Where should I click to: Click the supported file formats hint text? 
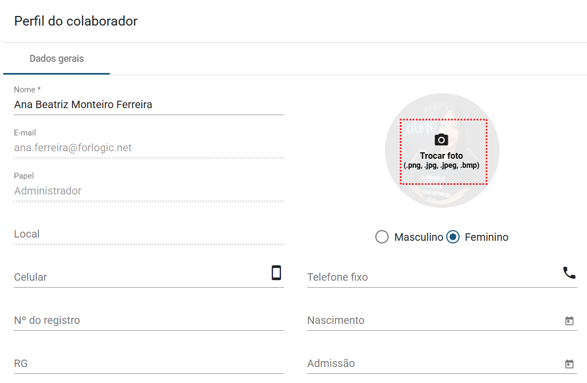[441, 166]
